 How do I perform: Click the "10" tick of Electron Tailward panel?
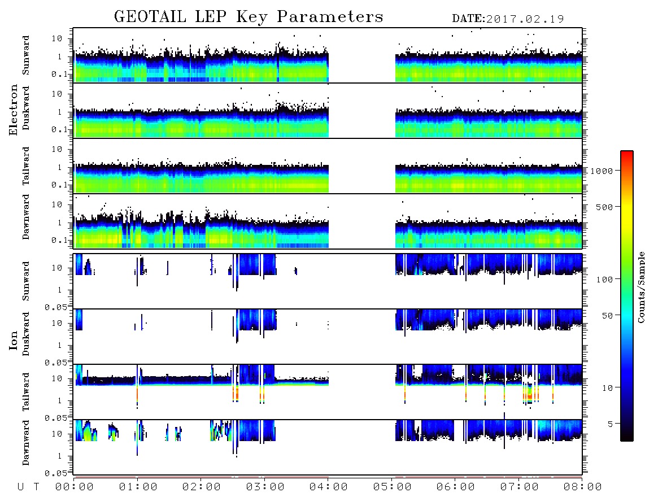coord(57,149)
